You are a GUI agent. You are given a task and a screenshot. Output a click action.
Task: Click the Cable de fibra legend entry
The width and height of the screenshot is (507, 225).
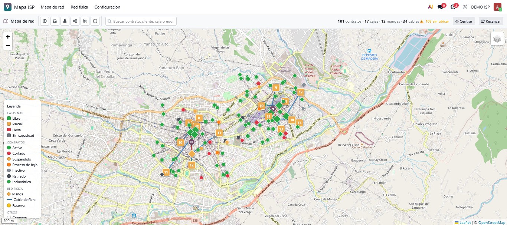tap(22, 199)
